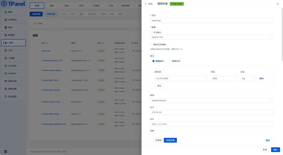Enable the manual input image checkbox
Image resolution: width=283 pixels, height=155 pixels.
click(x=151, y=32)
